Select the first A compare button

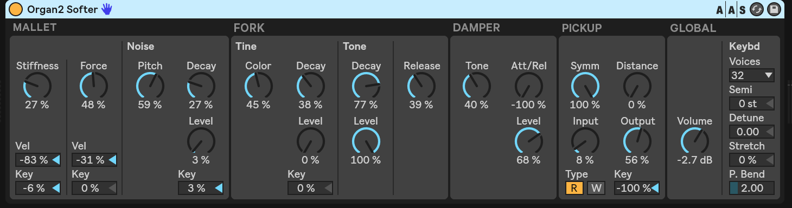click(x=720, y=9)
